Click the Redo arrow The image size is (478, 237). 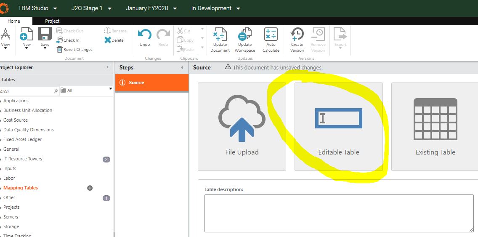163,34
